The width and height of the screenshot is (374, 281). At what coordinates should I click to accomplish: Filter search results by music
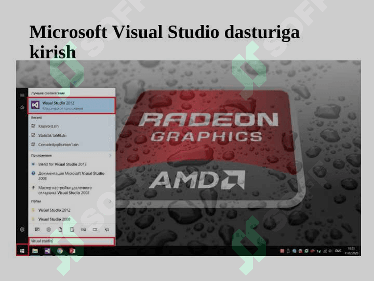(106, 229)
